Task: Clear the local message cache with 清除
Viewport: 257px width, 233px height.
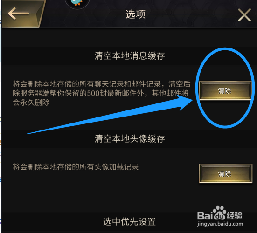Action: point(224,90)
